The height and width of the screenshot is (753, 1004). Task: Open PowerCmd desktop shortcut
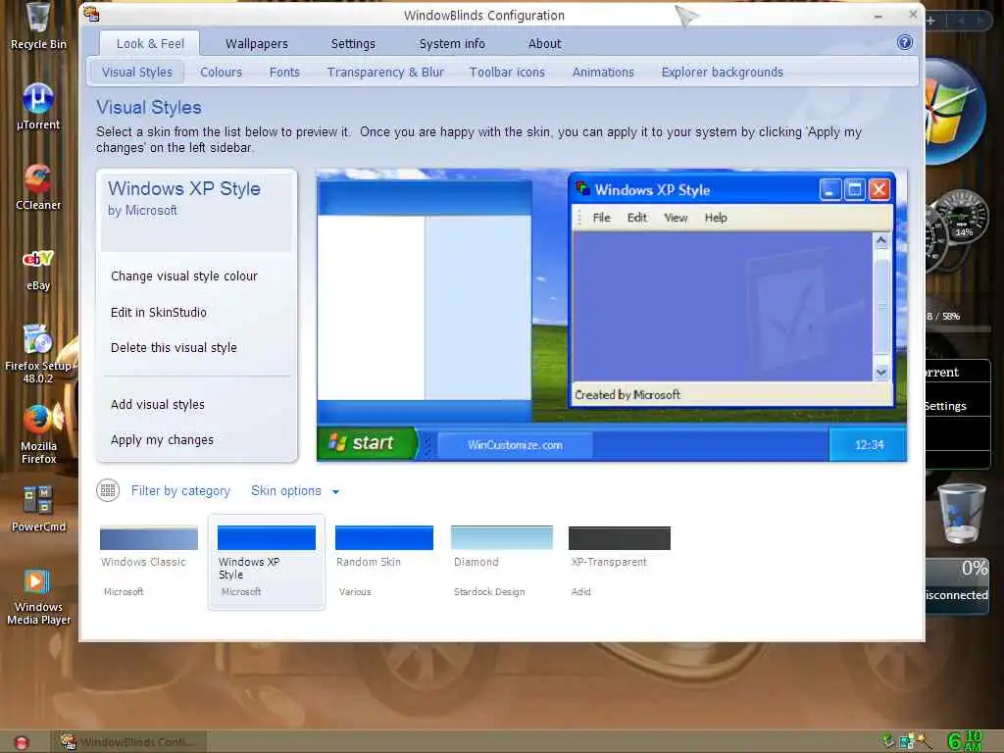tap(38, 510)
